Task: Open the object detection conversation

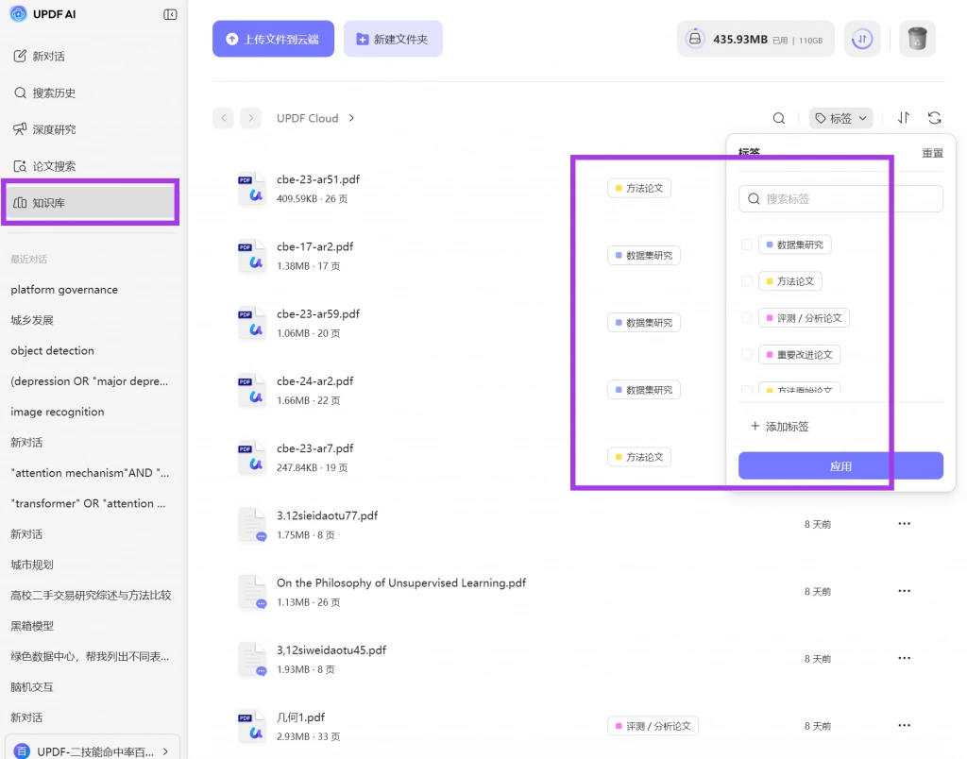Action: (x=53, y=351)
